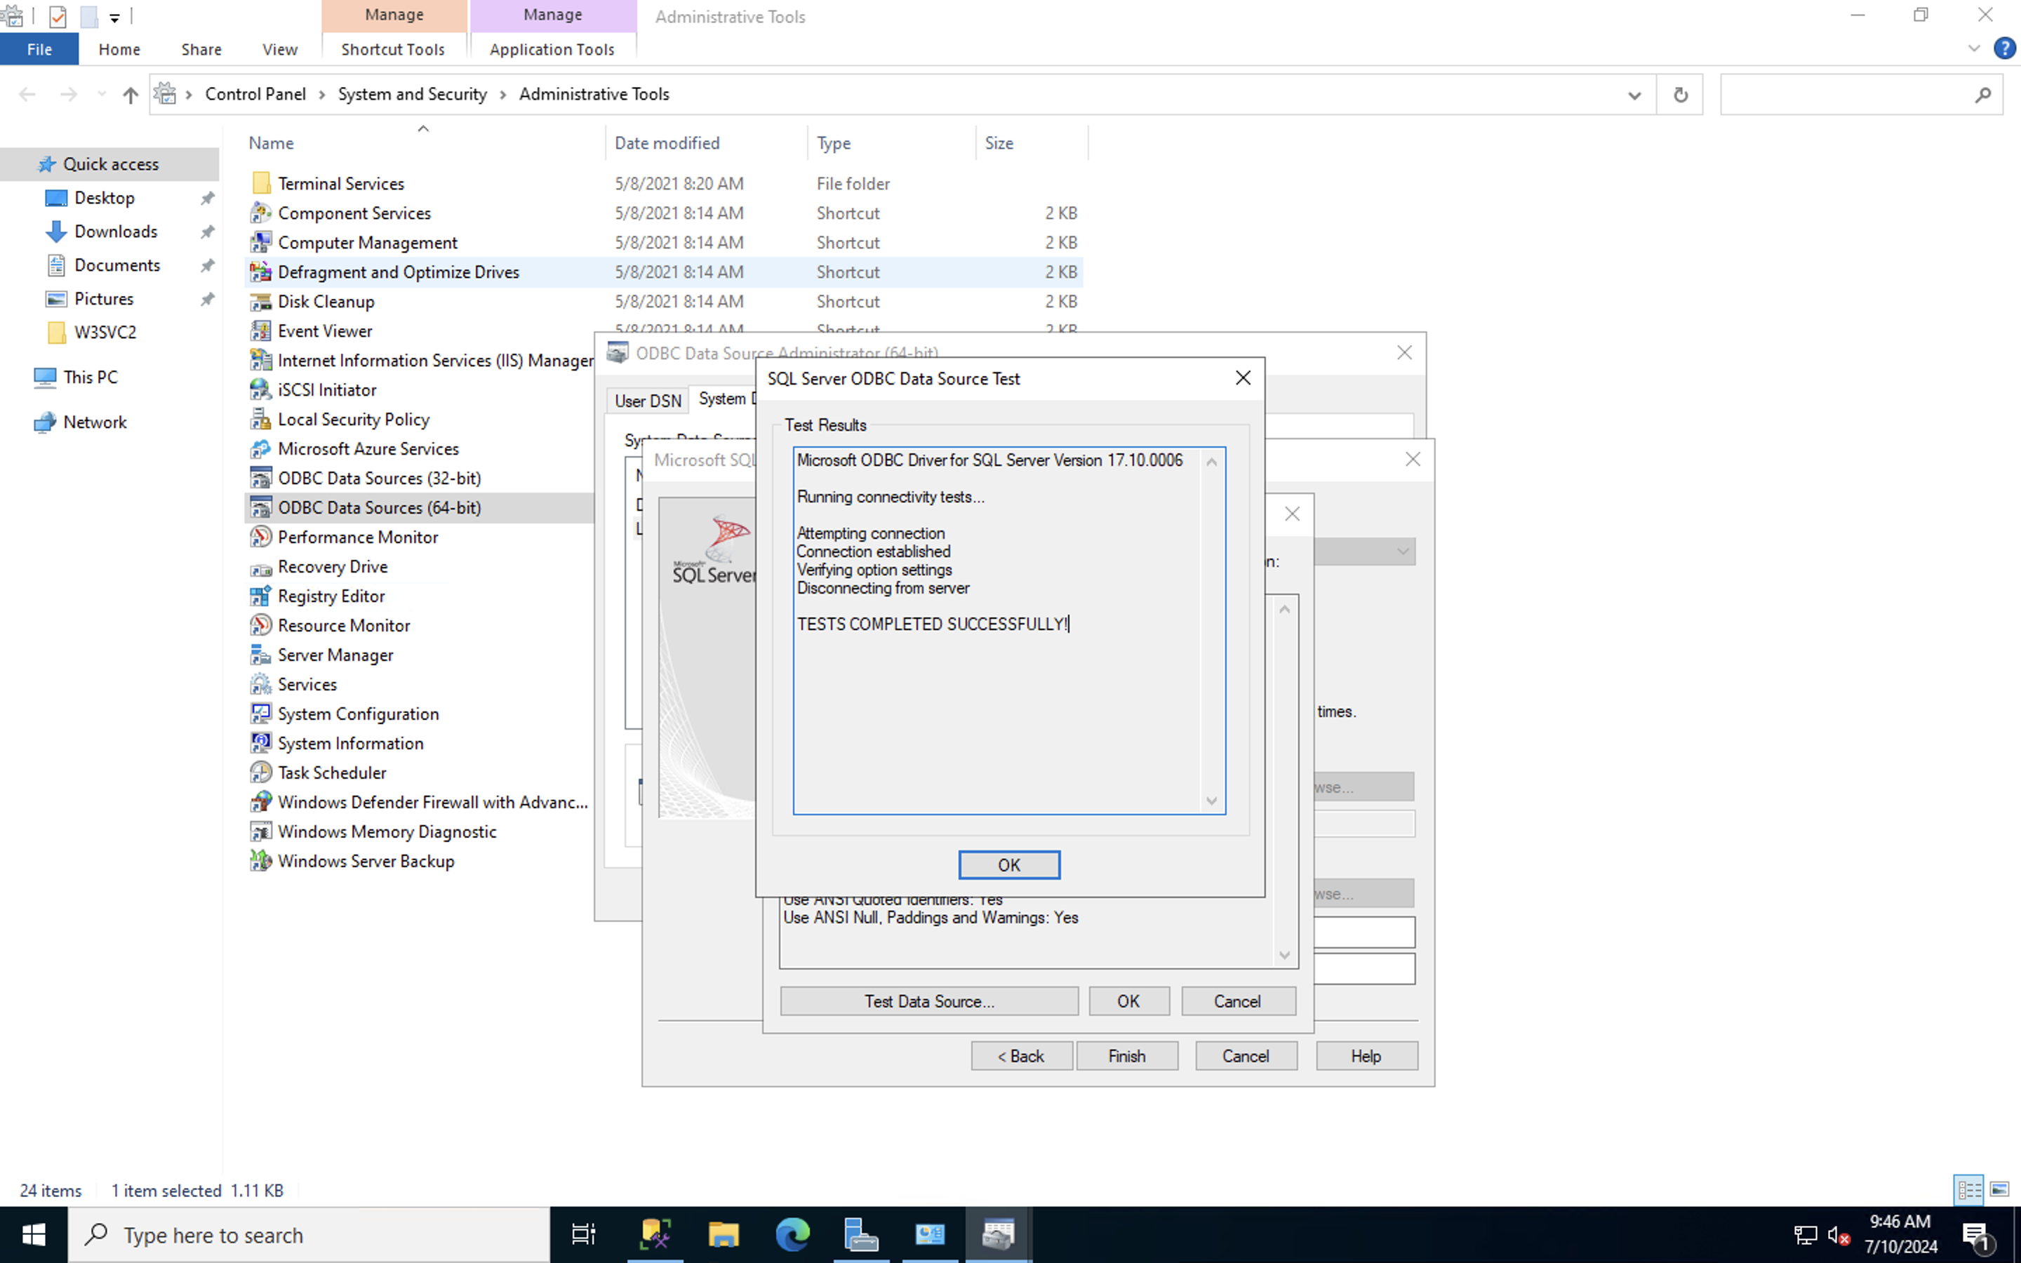This screenshot has height=1263, width=2021.
Task: Open Registry Editor
Action: (x=331, y=596)
